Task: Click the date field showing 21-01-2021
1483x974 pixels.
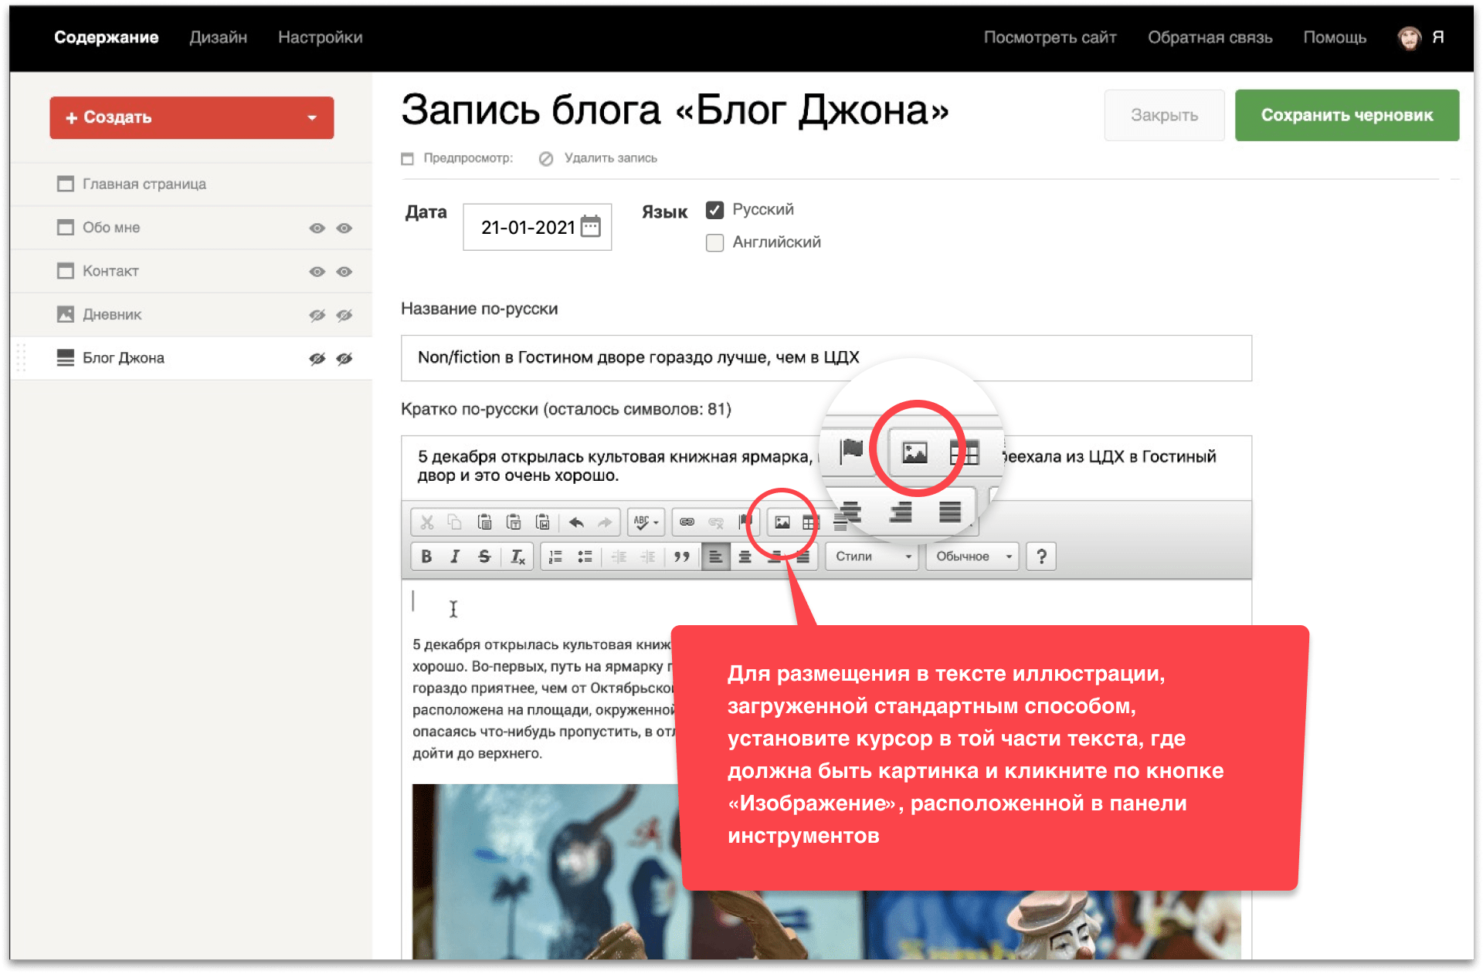Action: tap(528, 227)
